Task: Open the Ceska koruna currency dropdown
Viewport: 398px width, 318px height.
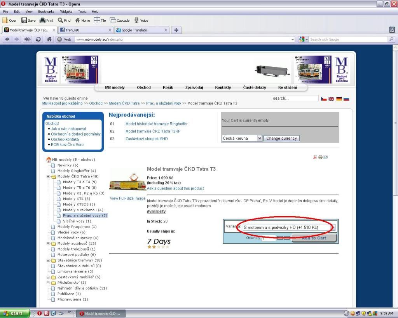Action: (x=242, y=138)
